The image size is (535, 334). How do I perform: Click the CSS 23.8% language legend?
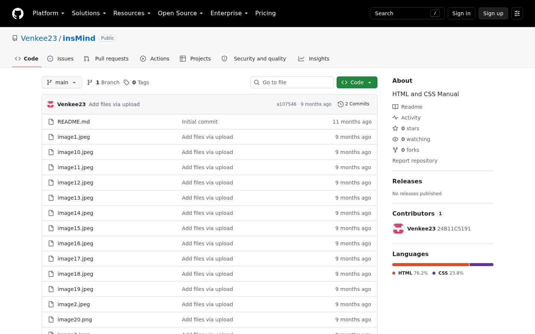point(448,273)
